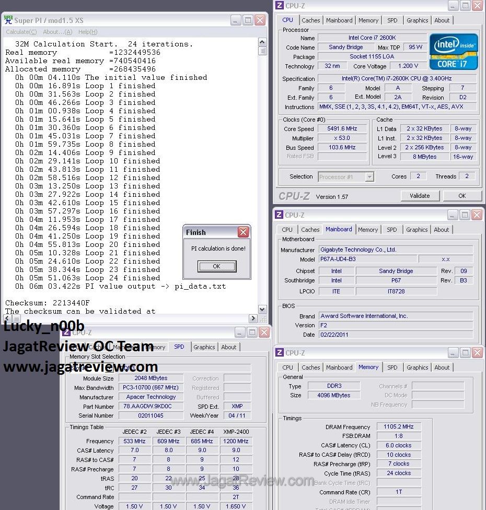Select Memory tab in the Mainboard CPU-Z window
This screenshot has height=510, width=486.
pyautogui.click(x=368, y=230)
